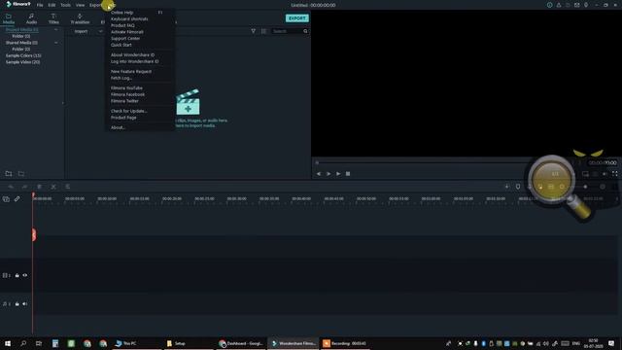Collapse the Shared Media tree

[x=56, y=43]
